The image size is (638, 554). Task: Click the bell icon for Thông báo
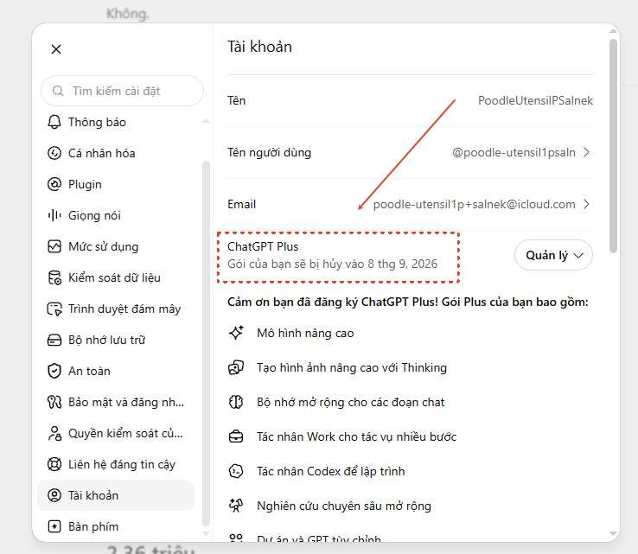[x=54, y=122]
